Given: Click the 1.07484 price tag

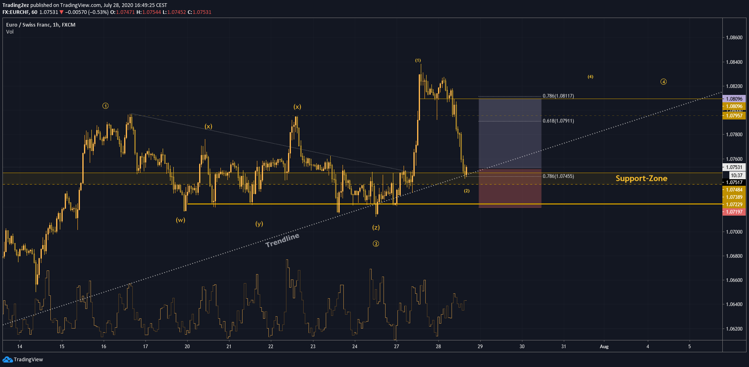Looking at the screenshot, I should (734, 190).
